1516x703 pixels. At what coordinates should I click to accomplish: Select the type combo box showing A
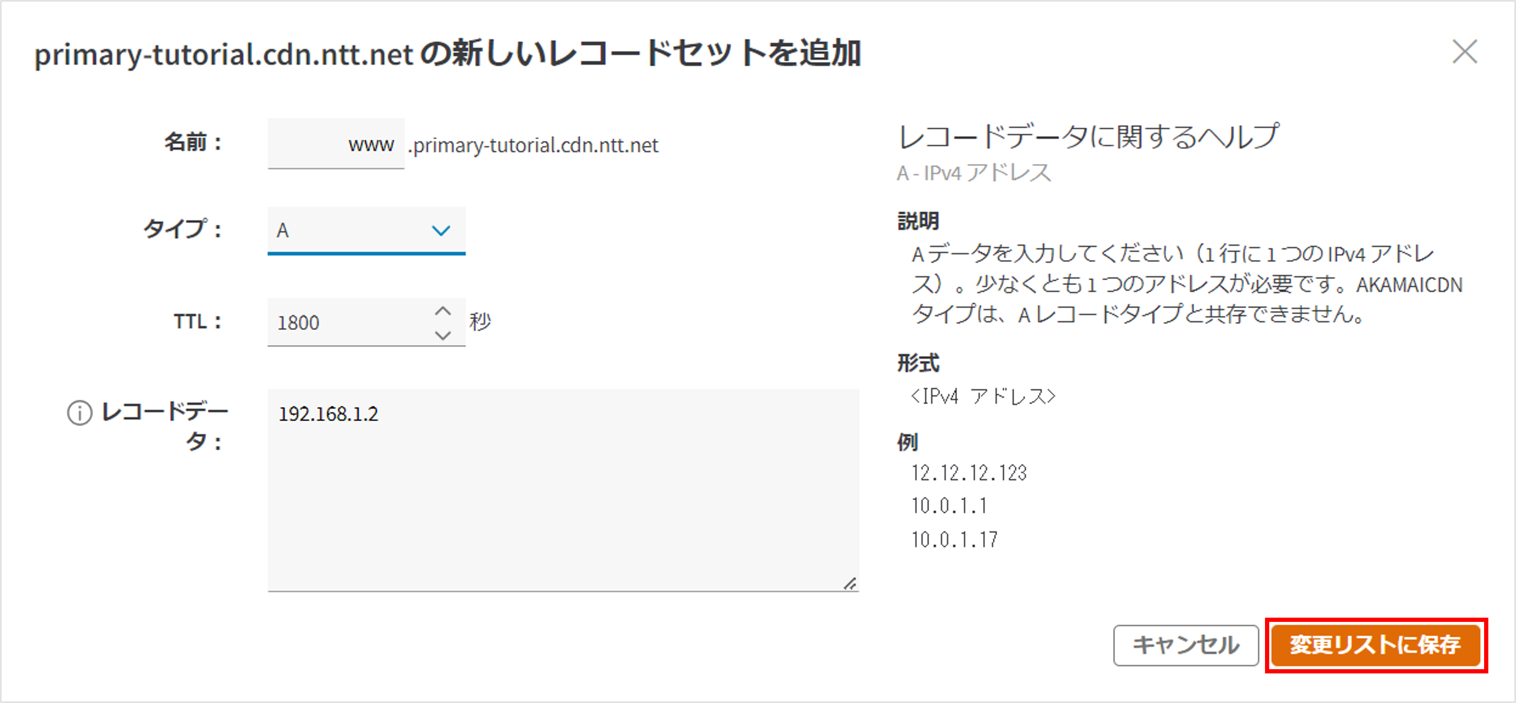(353, 230)
